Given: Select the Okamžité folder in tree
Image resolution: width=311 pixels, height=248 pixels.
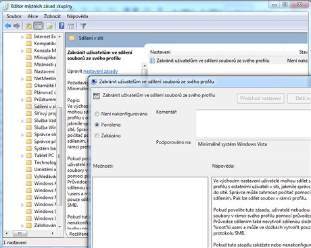Looking at the screenshot, I should tap(41, 86).
